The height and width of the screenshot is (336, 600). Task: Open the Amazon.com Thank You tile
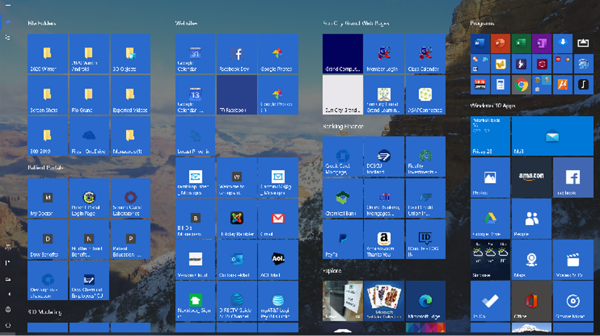pyautogui.click(x=384, y=239)
